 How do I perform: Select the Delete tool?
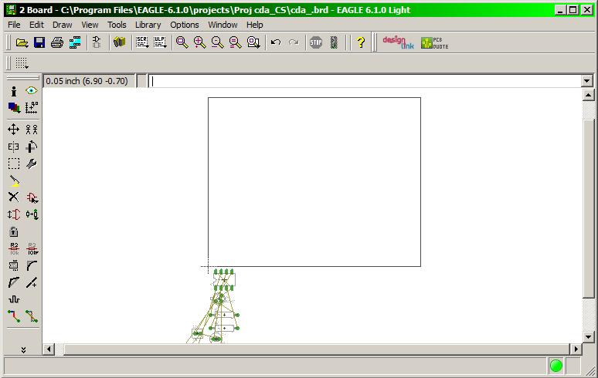click(x=14, y=197)
